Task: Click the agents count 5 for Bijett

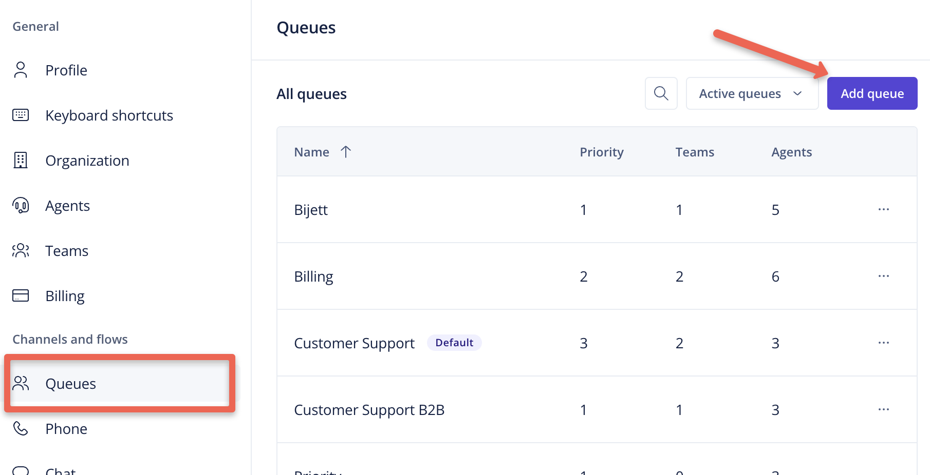Action: [775, 210]
